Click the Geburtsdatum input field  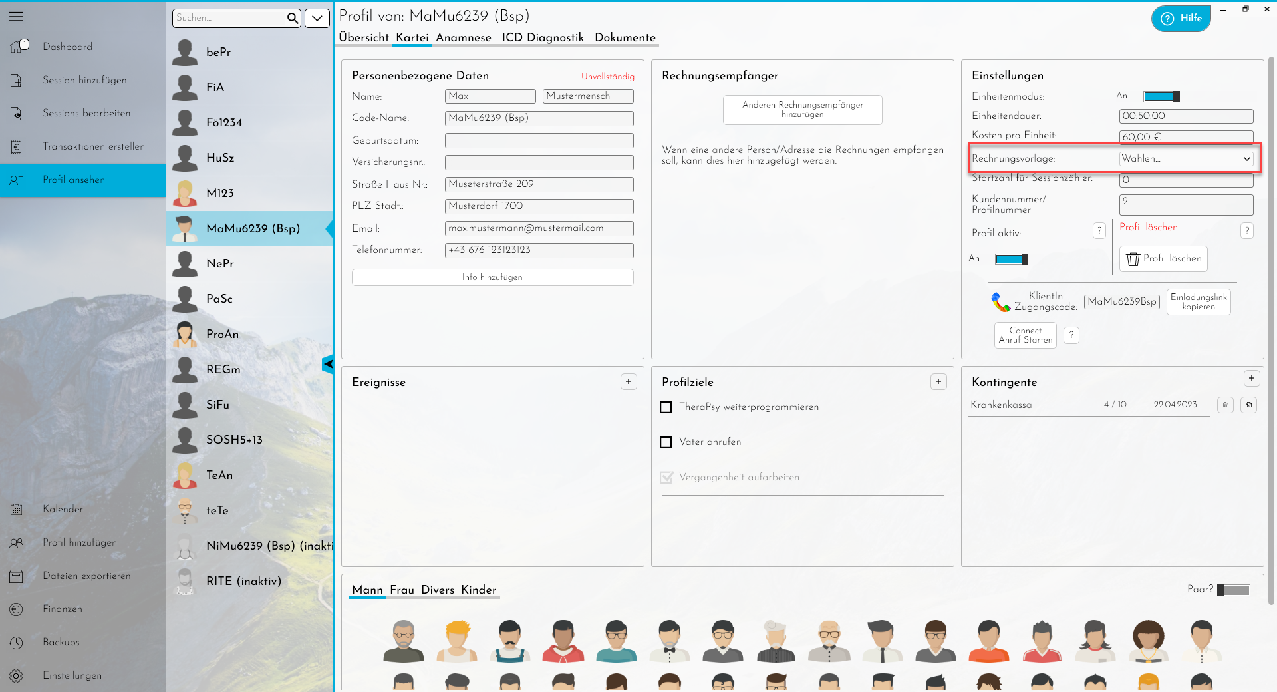pos(539,140)
